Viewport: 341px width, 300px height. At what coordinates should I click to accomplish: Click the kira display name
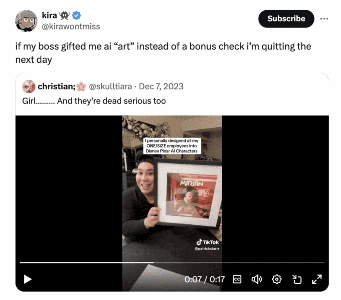click(x=49, y=15)
